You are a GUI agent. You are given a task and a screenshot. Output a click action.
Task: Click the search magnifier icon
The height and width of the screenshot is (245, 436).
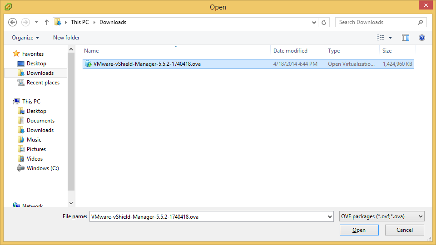point(421,22)
